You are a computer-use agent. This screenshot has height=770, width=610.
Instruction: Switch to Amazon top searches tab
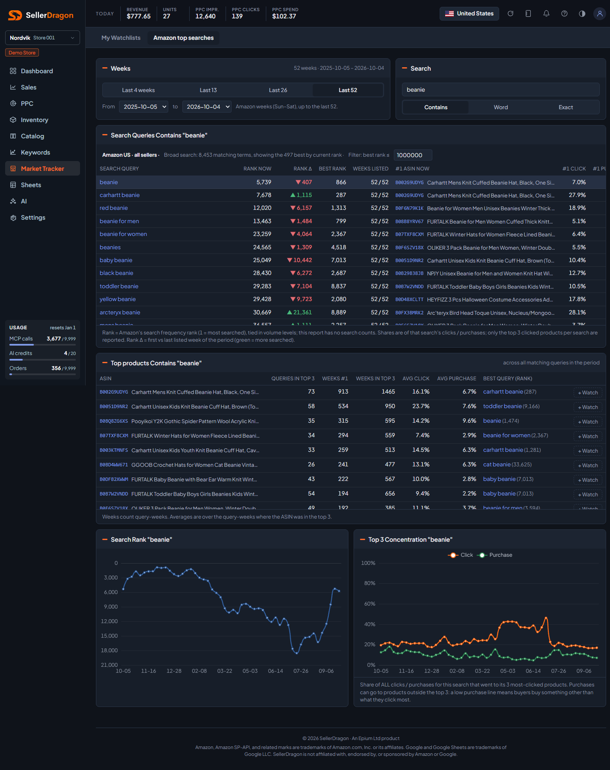[183, 38]
